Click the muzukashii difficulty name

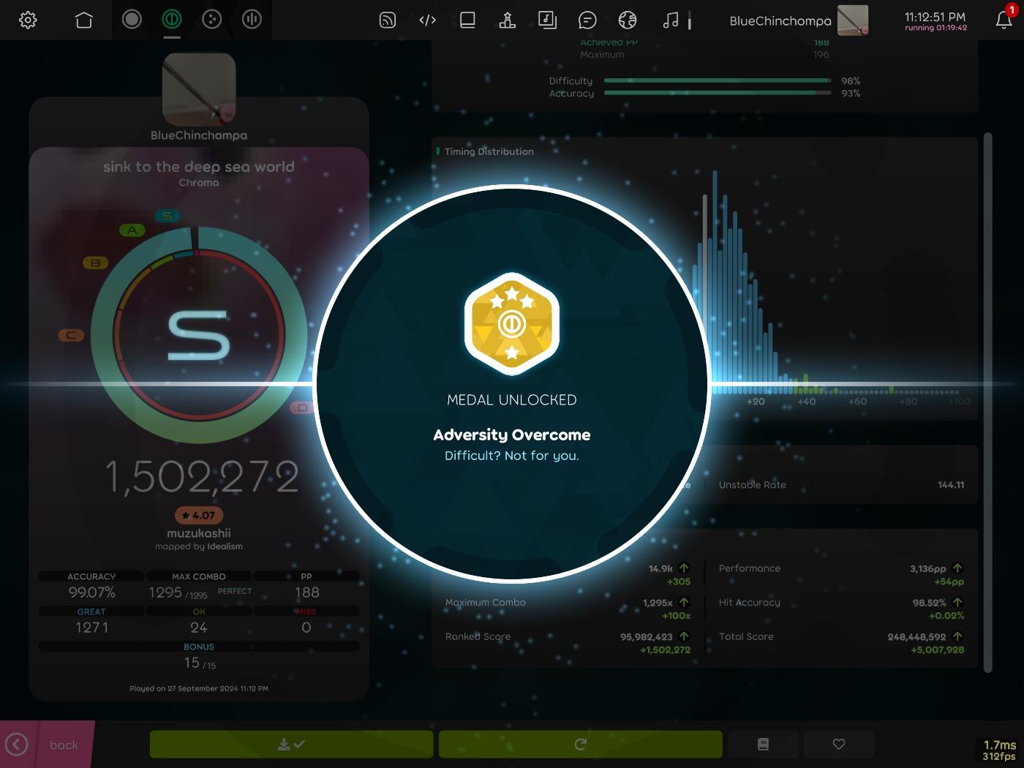(x=199, y=533)
